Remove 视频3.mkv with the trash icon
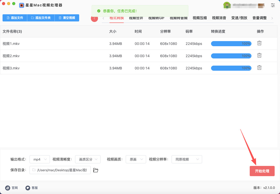This screenshot has height=194, width=280. click(x=259, y=68)
